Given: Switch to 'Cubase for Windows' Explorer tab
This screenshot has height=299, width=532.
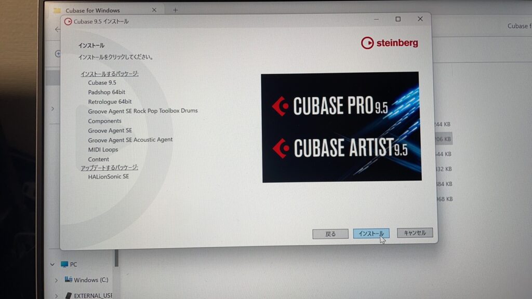Looking at the screenshot, I should pyautogui.click(x=92, y=10).
